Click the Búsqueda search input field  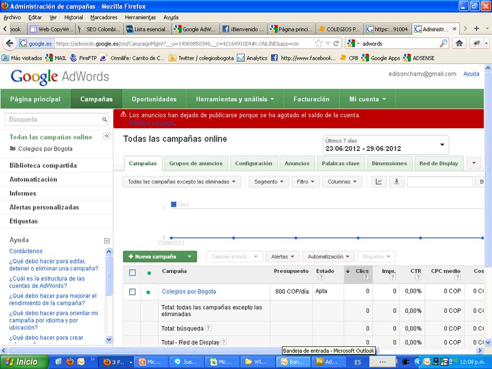[53, 119]
